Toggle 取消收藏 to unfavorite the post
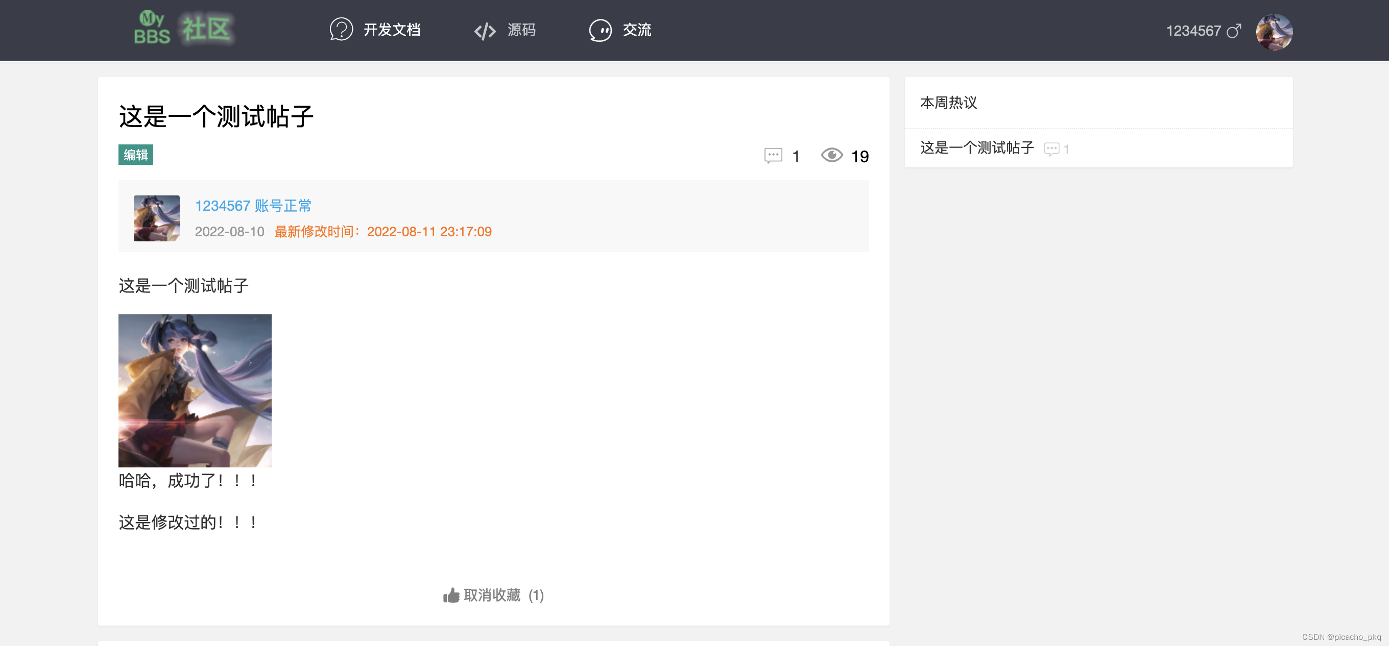The height and width of the screenshot is (646, 1389). [492, 595]
